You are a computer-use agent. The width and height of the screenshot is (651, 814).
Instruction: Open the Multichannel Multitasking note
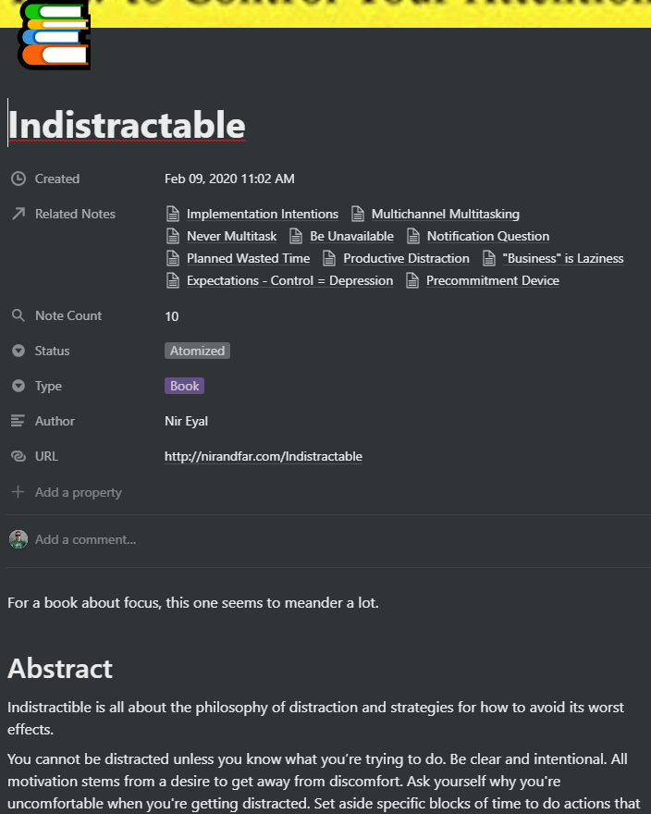[x=445, y=214]
